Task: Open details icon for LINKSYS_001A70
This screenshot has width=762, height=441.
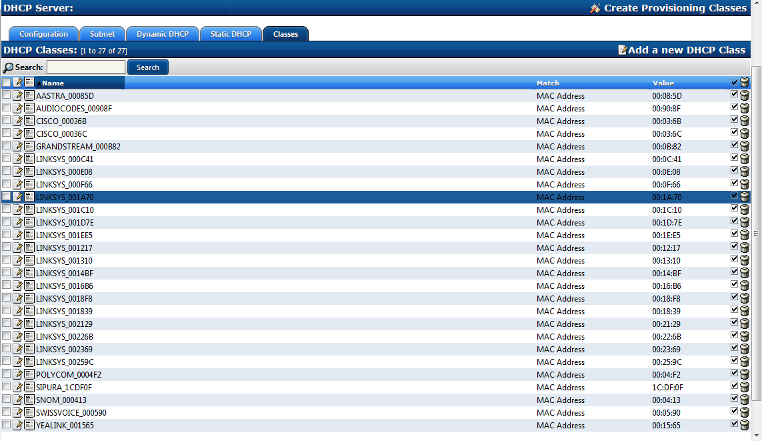Action: coord(29,196)
